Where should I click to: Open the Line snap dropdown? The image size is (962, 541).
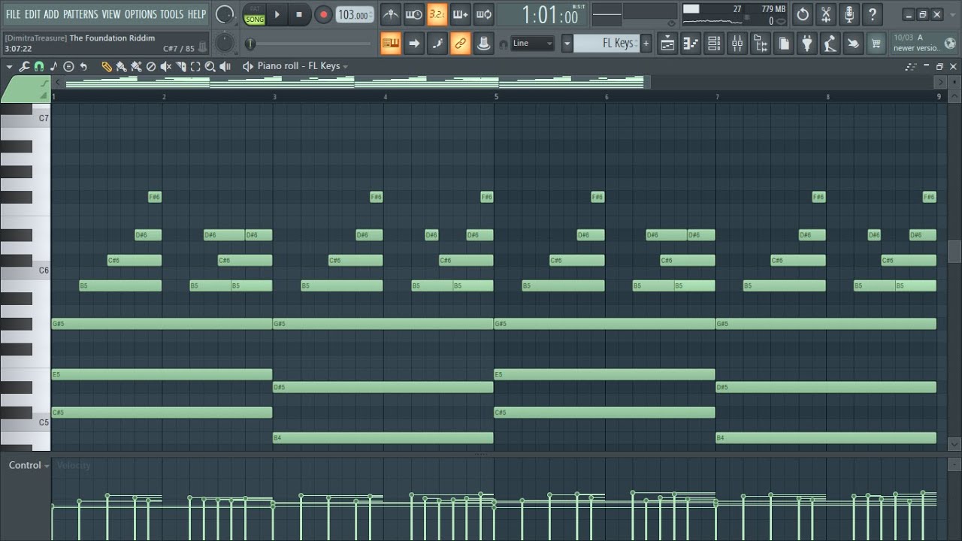coord(532,44)
